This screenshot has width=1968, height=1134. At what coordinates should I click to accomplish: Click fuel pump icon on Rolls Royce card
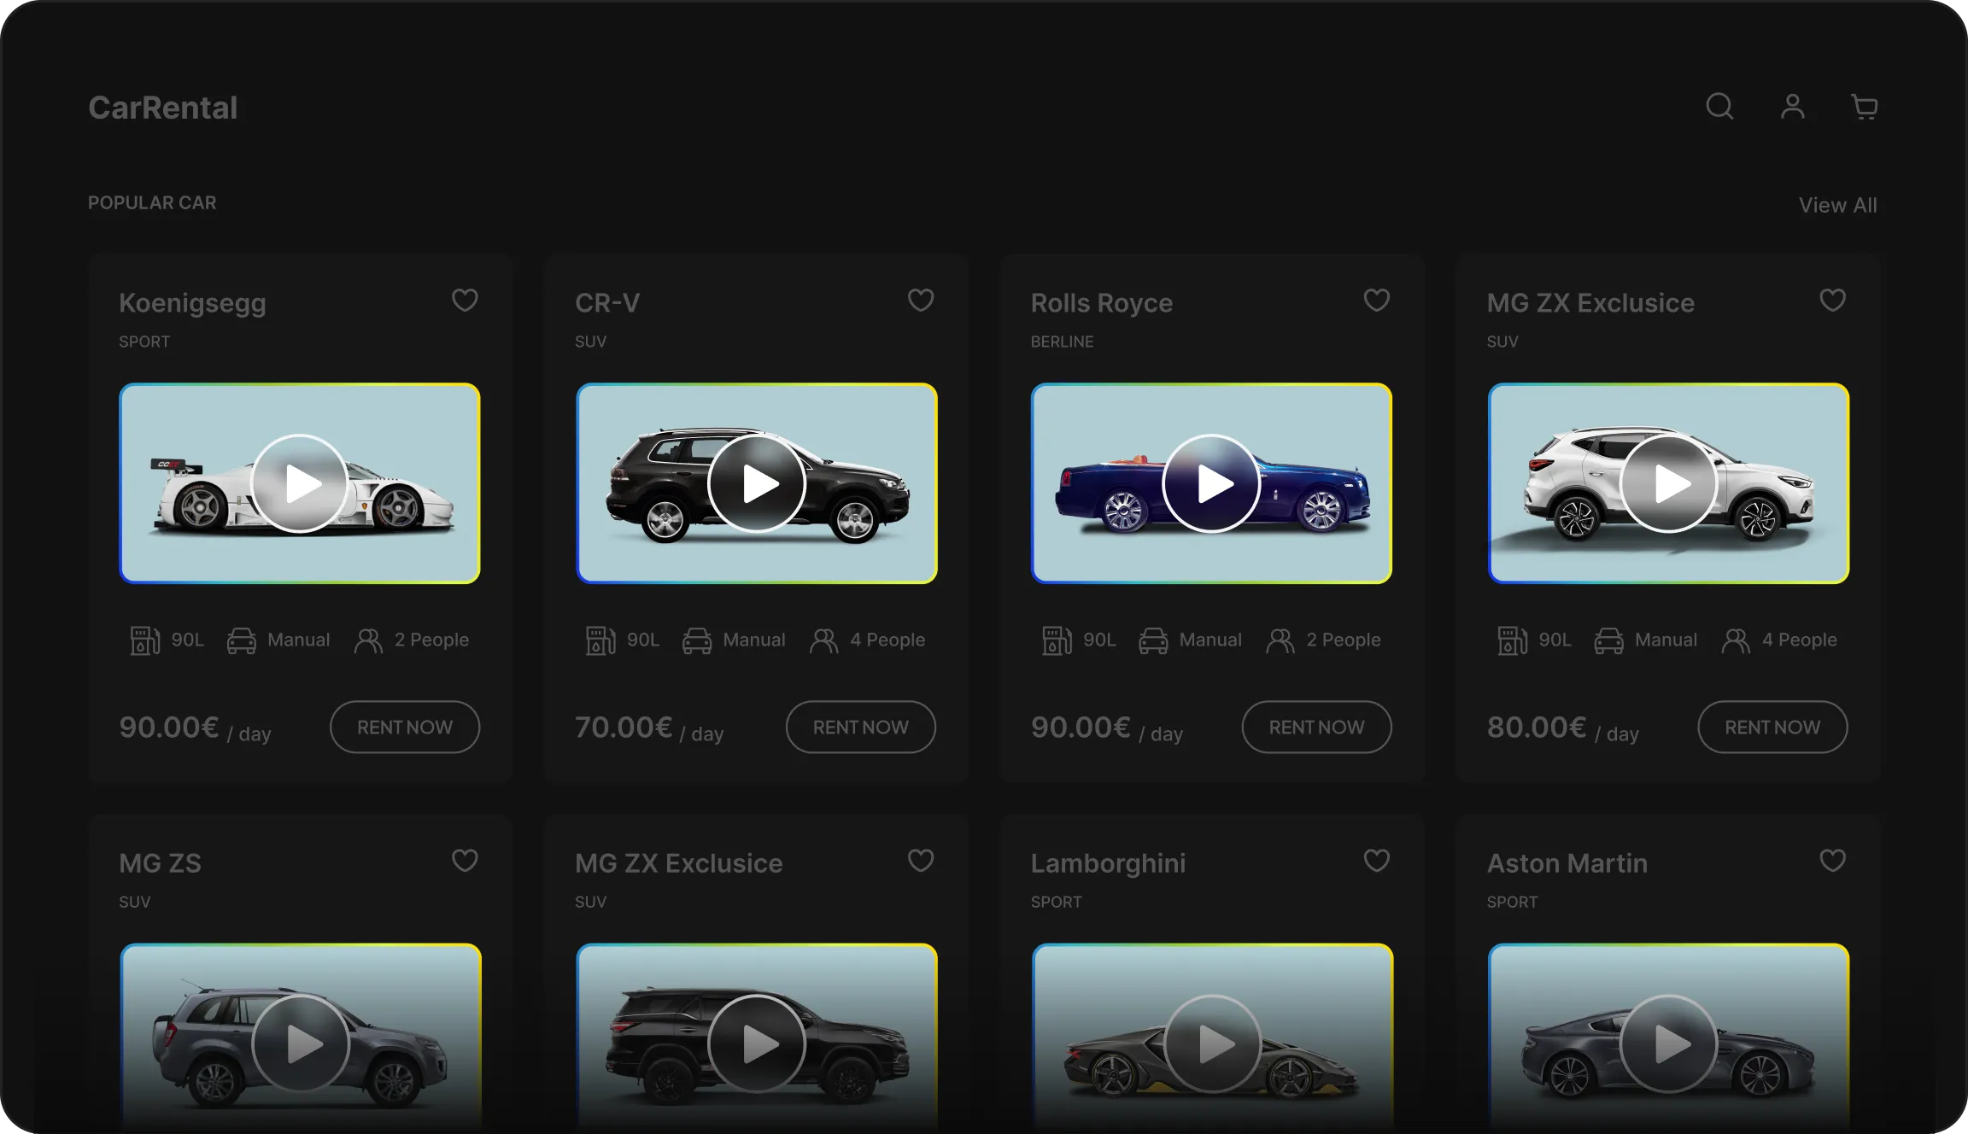(x=1057, y=640)
